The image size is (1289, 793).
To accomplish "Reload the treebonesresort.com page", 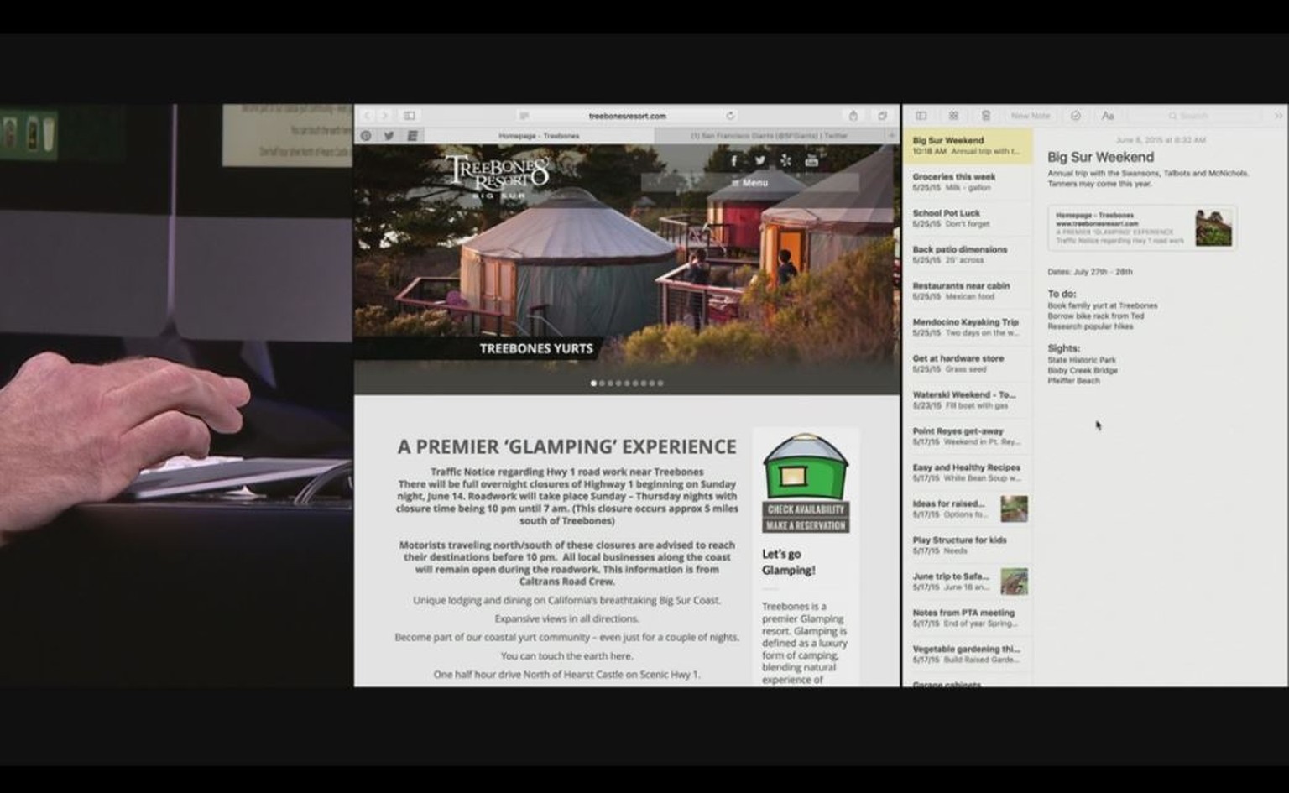I will click(x=730, y=116).
